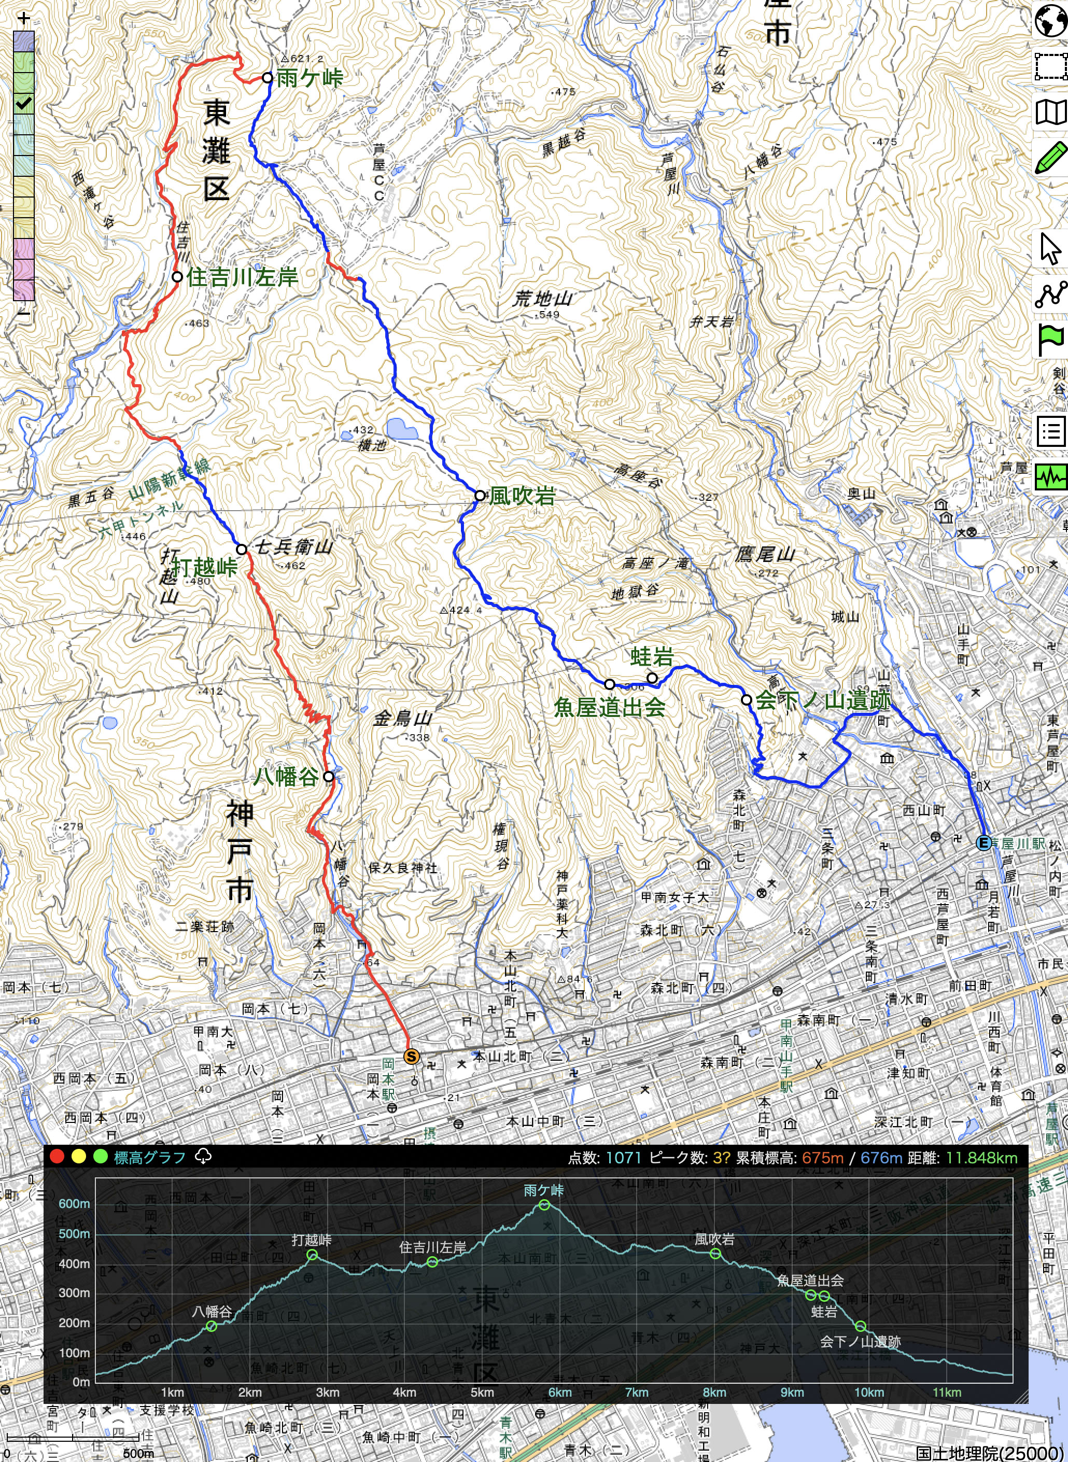This screenshot has width=1068, height=1462.
Task: Click the red dot on elevation graph panel
Action: coord(57,1157)
